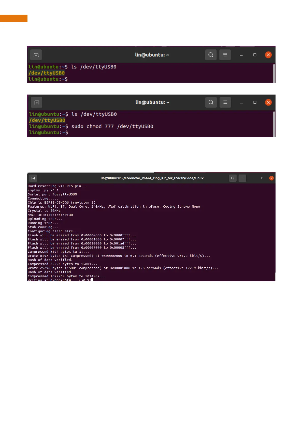Click highlighted '/dev/ttyUSB0' output in chmod terminal

pyautogui.click(x=47, y=120)
